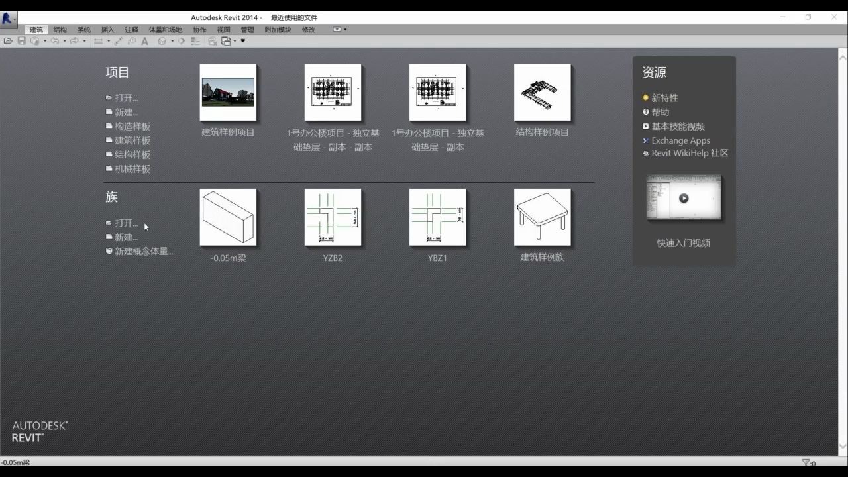848x477 pixels.
Task: Click the Redo arrow icon
Action: [74, 40]
